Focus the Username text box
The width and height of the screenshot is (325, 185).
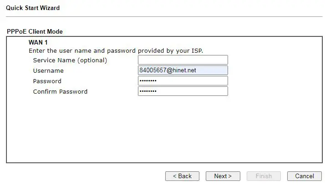183,70
